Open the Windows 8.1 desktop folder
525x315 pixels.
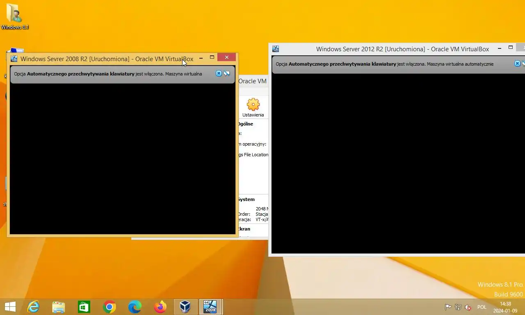pos(15,17)
